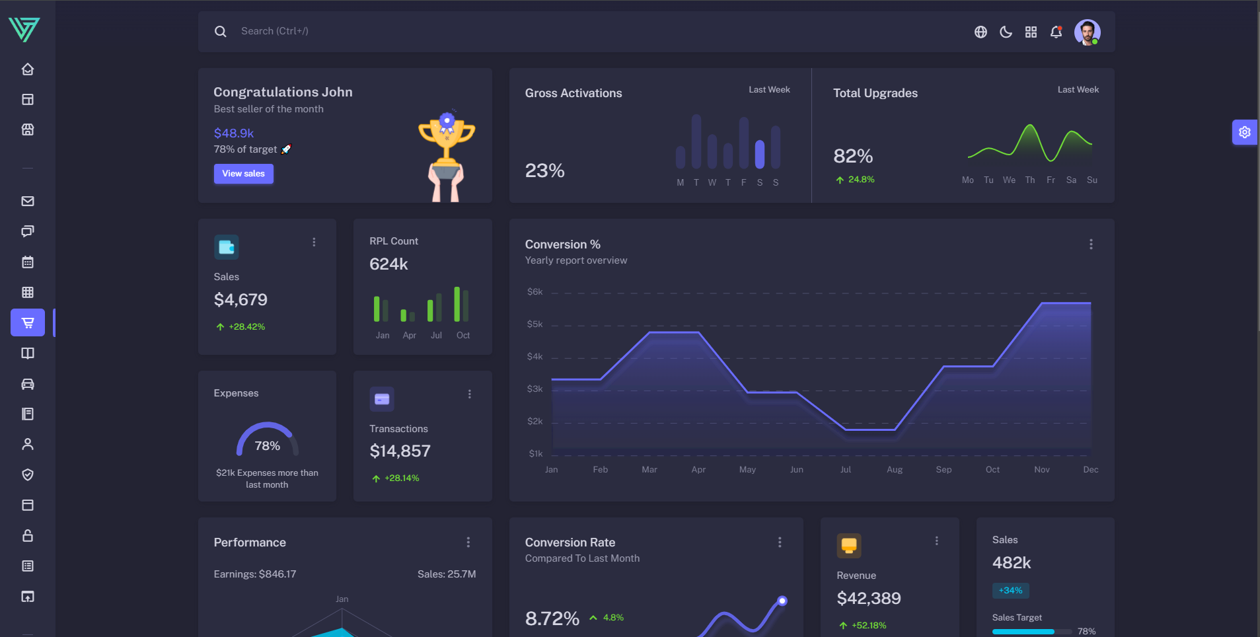This screenshot has width=1260, height=637.
Task: Click the home icon in sidebar
Action: tap(28, 69)
